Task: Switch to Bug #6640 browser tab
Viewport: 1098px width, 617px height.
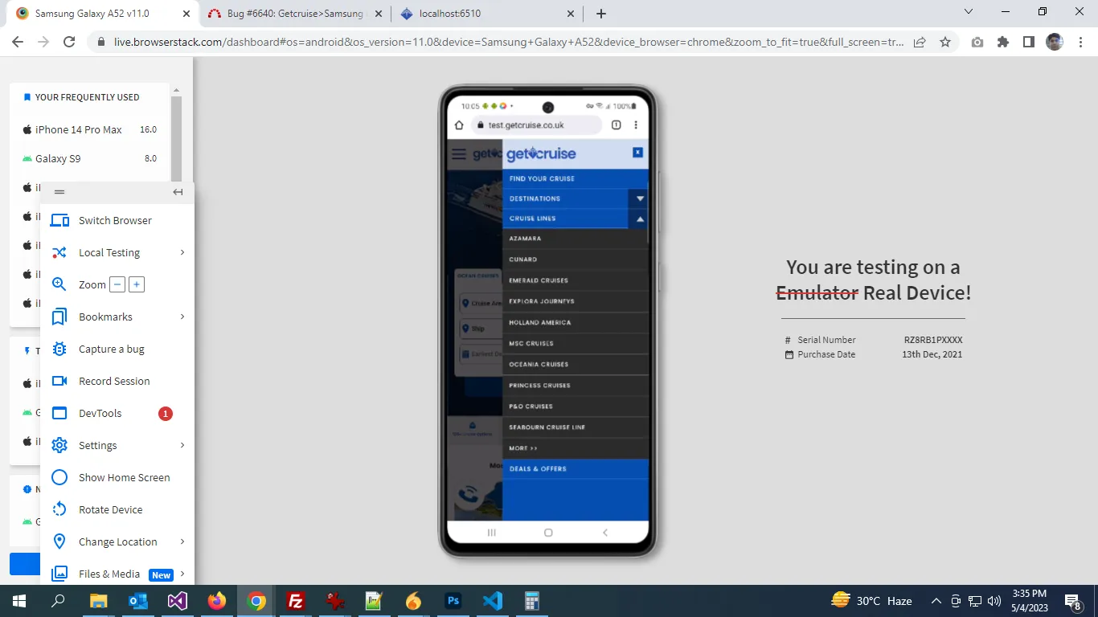Action: pos(294,14)
